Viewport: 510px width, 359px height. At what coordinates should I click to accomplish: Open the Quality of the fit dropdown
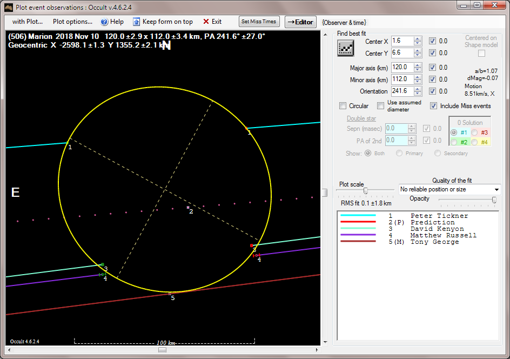[496, 190]
